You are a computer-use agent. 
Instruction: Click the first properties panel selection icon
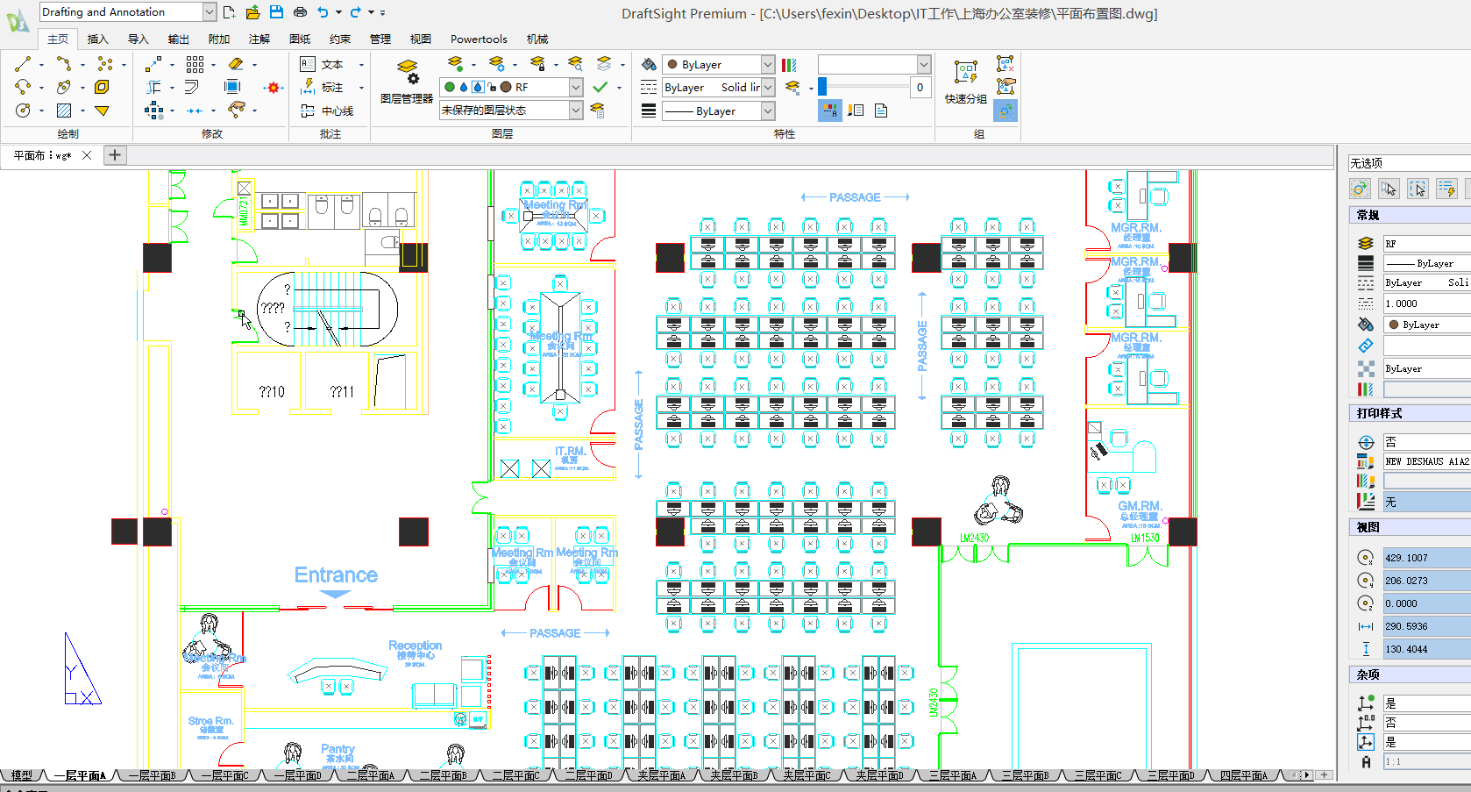coord(1360,189)
